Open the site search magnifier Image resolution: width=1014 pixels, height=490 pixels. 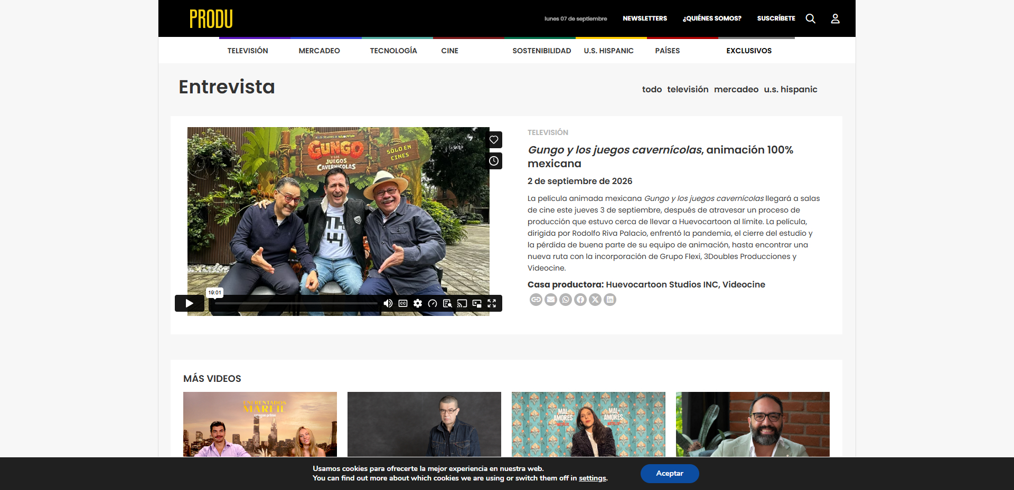811,18
